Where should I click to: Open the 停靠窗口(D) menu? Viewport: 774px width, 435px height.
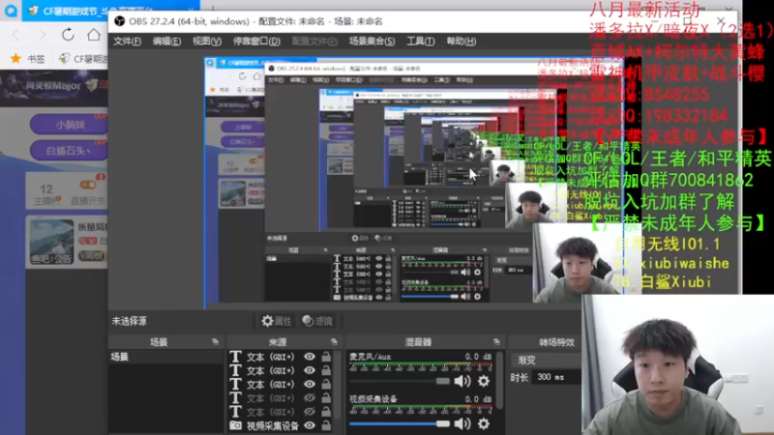(256, 42)
